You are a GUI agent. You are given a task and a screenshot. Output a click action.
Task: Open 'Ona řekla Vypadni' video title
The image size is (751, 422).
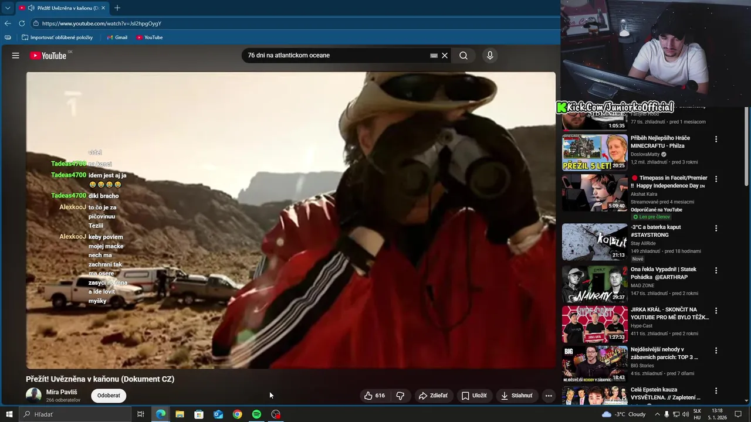pyautogui.click(x=664, y=273)
